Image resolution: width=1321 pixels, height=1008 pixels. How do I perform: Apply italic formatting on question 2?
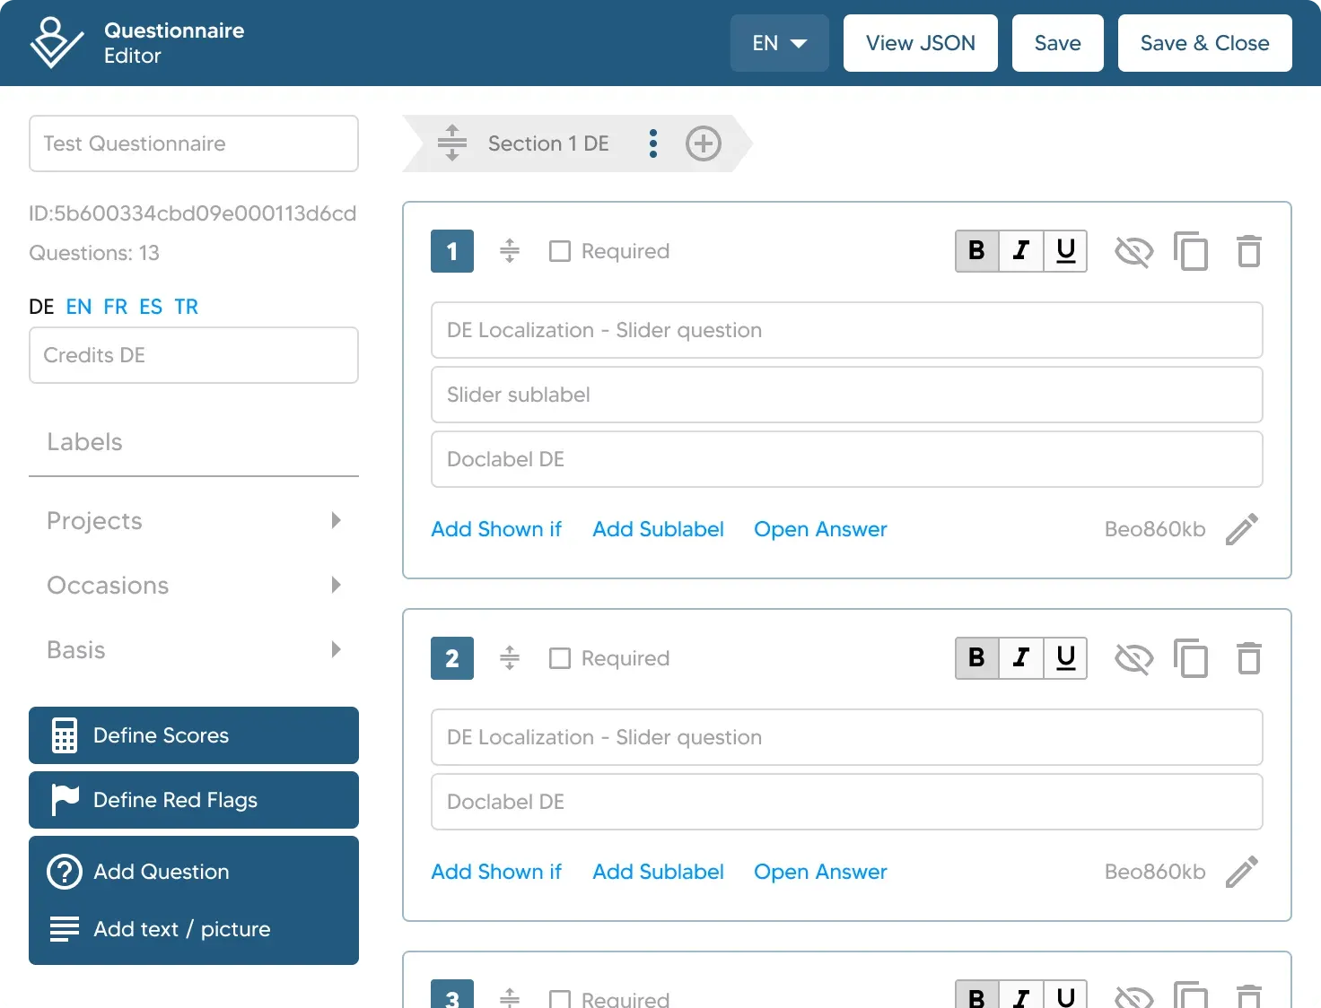click(x=1020, y=658)
